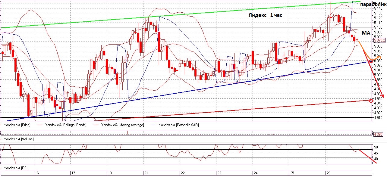Click the Yandex clA [RSI] panel label
Viewport: 387px width, 177px height.
16,168
